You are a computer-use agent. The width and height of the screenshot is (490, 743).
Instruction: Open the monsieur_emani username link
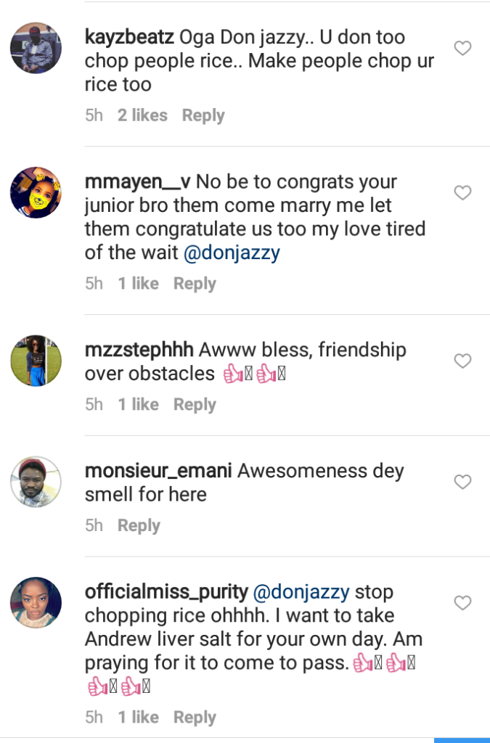point(158,471)
